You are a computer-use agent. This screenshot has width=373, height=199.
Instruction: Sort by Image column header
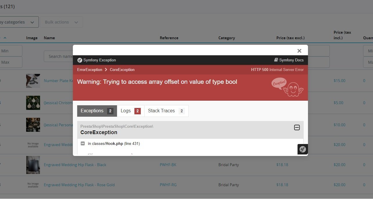32,38
